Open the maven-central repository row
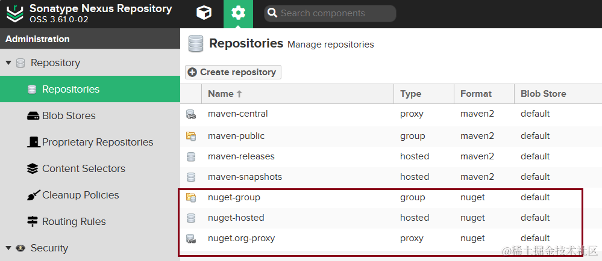This screenshot has height=261, width=602. [391, 114]
